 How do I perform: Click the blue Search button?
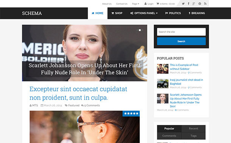click(181, 41)
